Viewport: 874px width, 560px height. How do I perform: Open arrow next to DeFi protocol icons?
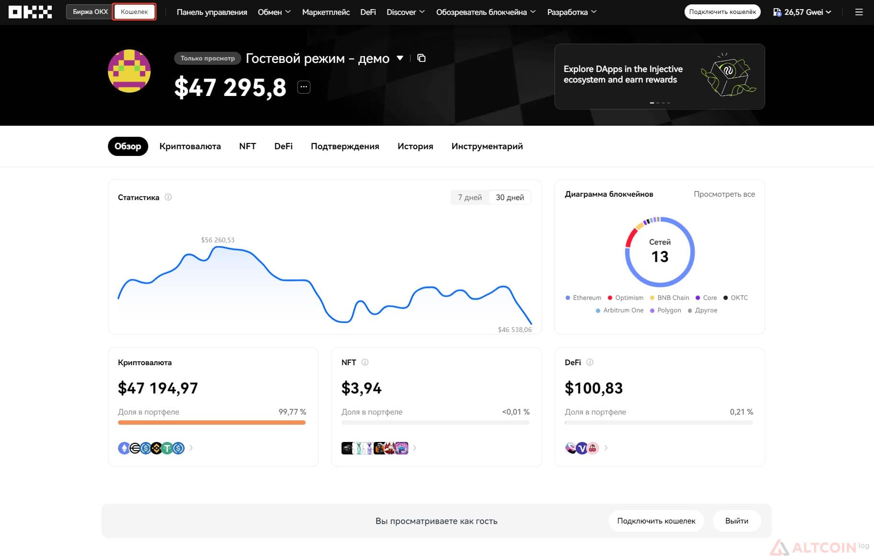pos(606,448)
